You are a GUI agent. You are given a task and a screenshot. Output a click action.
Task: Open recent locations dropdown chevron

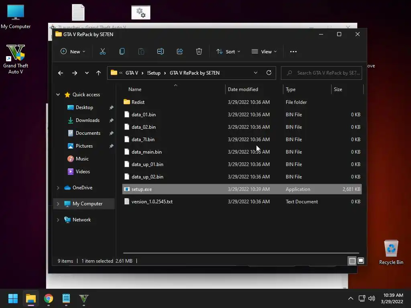pyautogui.click(x=87, y=73)
